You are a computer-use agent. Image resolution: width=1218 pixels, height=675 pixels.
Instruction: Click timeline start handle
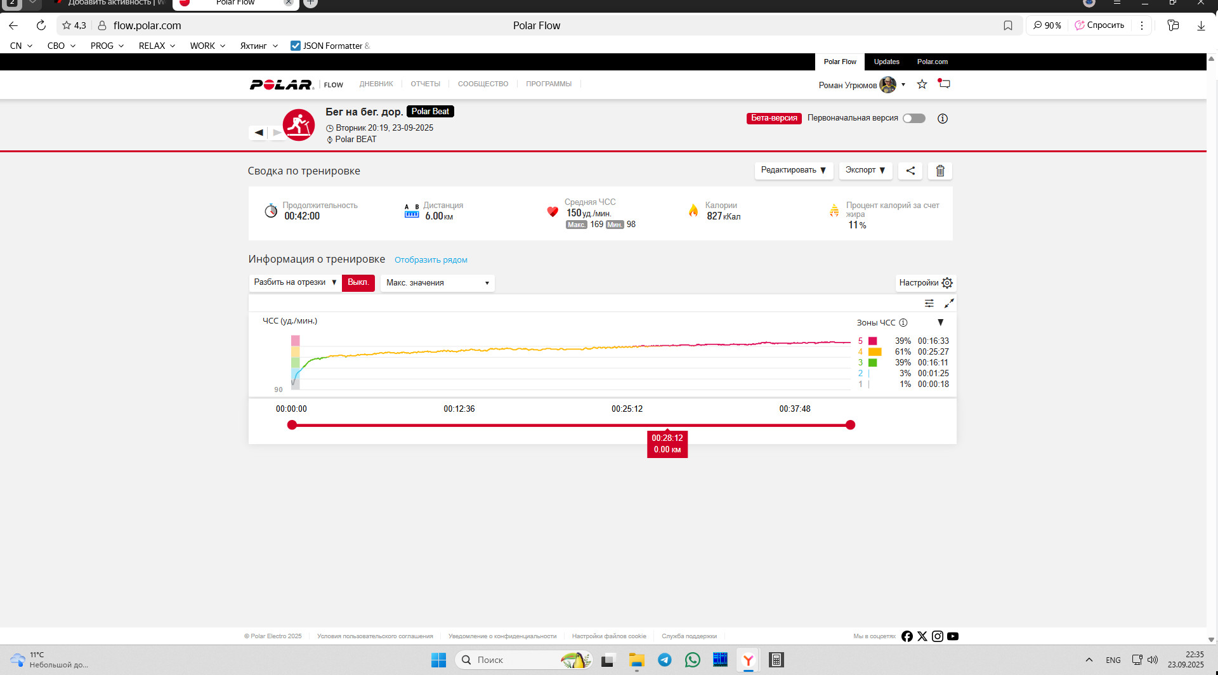pos(292,425)
